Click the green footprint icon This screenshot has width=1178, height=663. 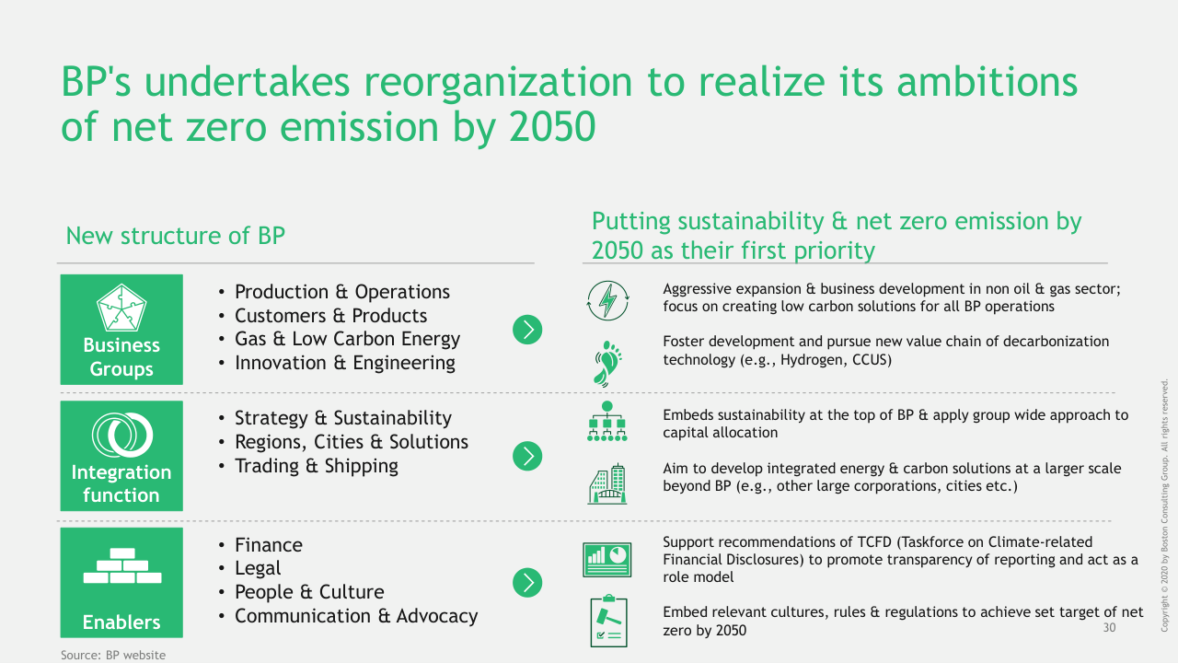click(607, 361)
